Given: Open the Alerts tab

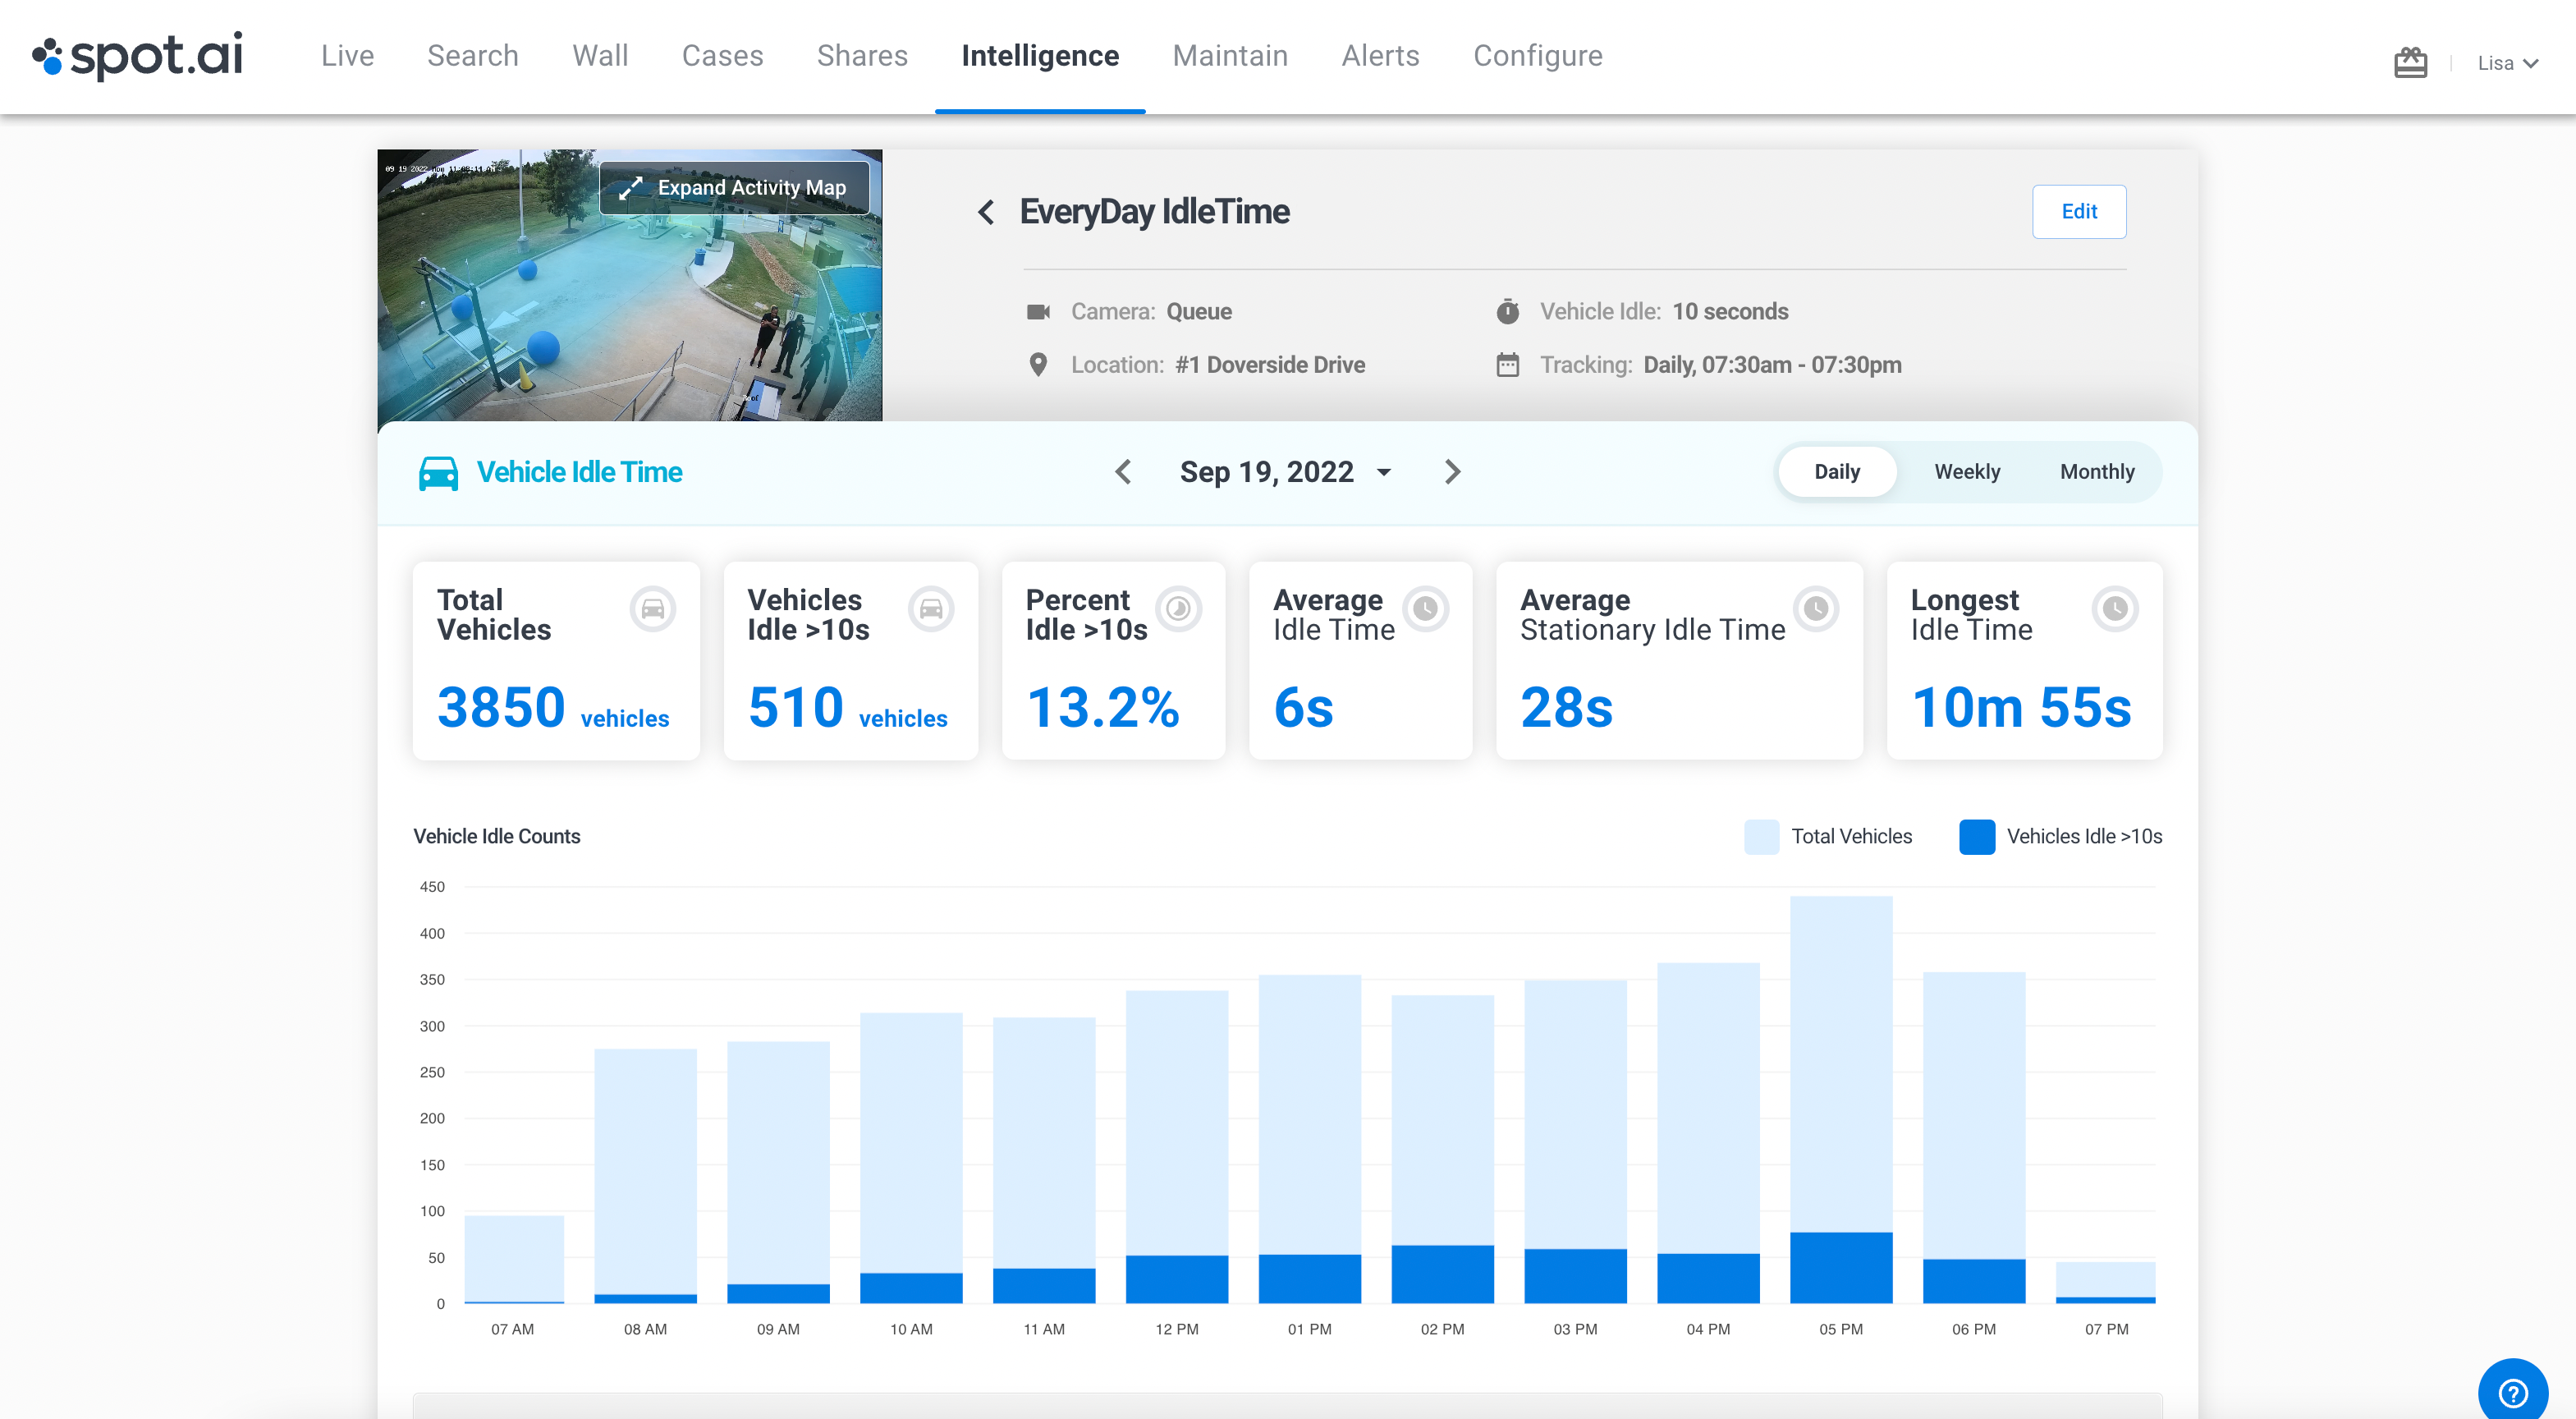Looking at the screenshot, I should tap(1380, 56).
